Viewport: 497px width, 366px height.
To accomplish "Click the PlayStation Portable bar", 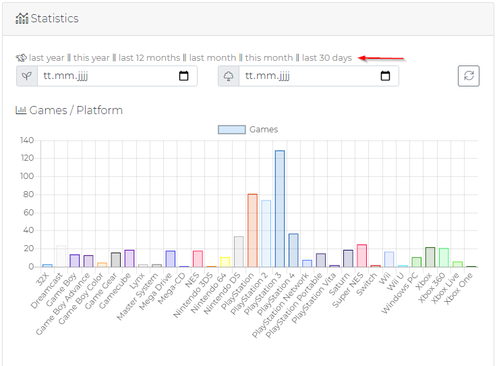I will [321, 260].
